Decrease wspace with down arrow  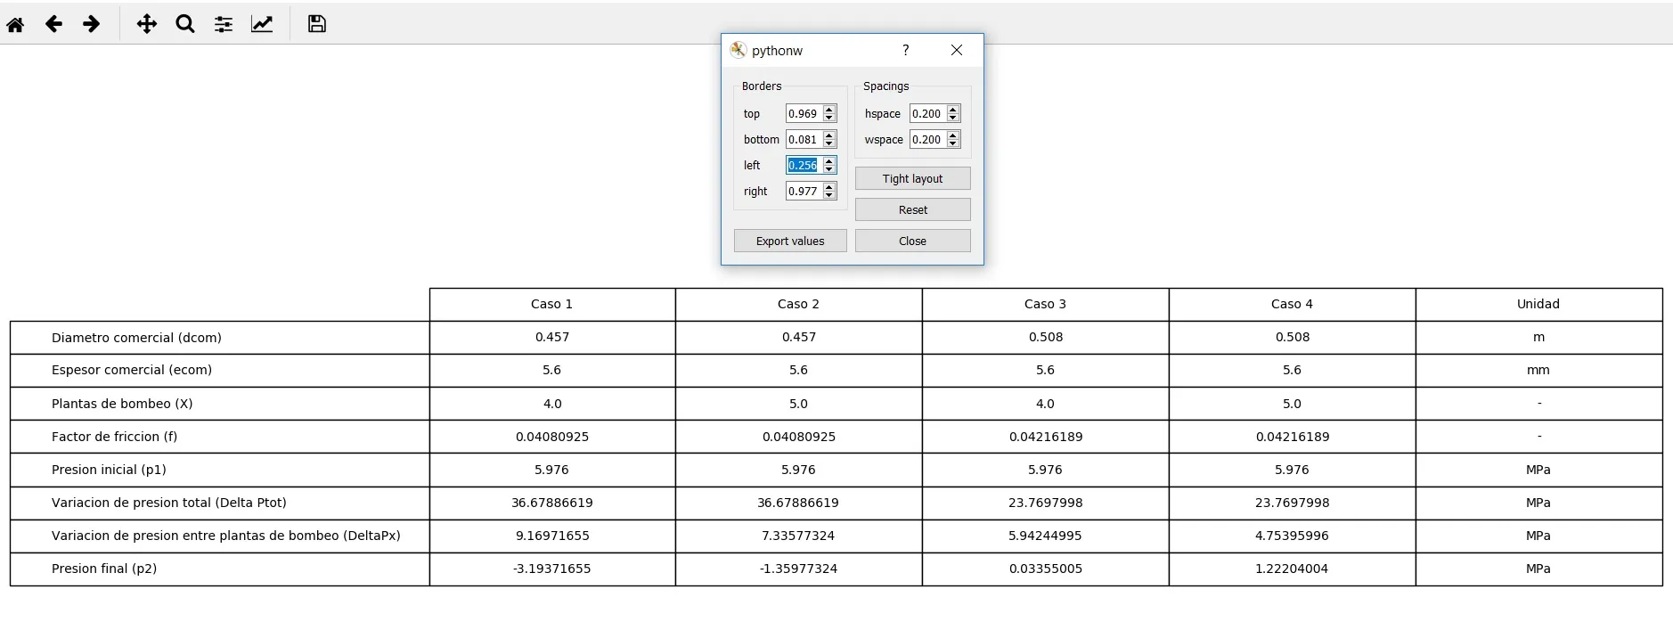(x=953, y=143)
